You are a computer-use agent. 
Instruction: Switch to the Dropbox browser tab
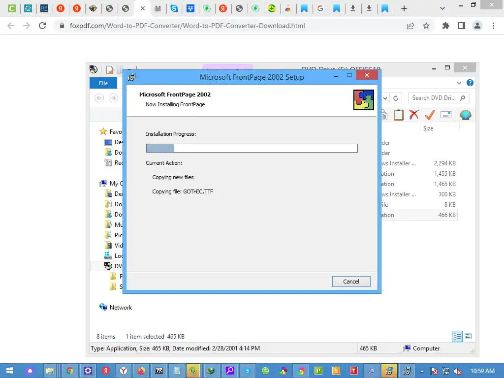tap(190, 8)
